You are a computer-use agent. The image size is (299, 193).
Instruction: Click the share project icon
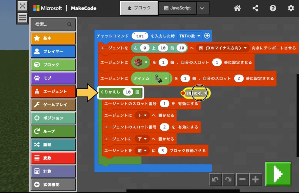click(255, 8)
